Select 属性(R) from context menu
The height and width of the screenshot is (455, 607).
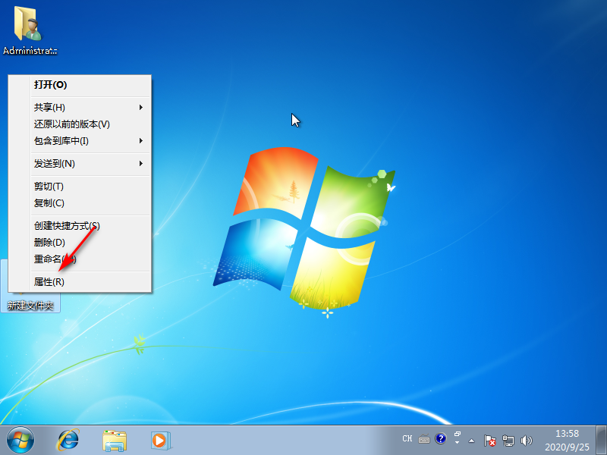tap(49, 281)
